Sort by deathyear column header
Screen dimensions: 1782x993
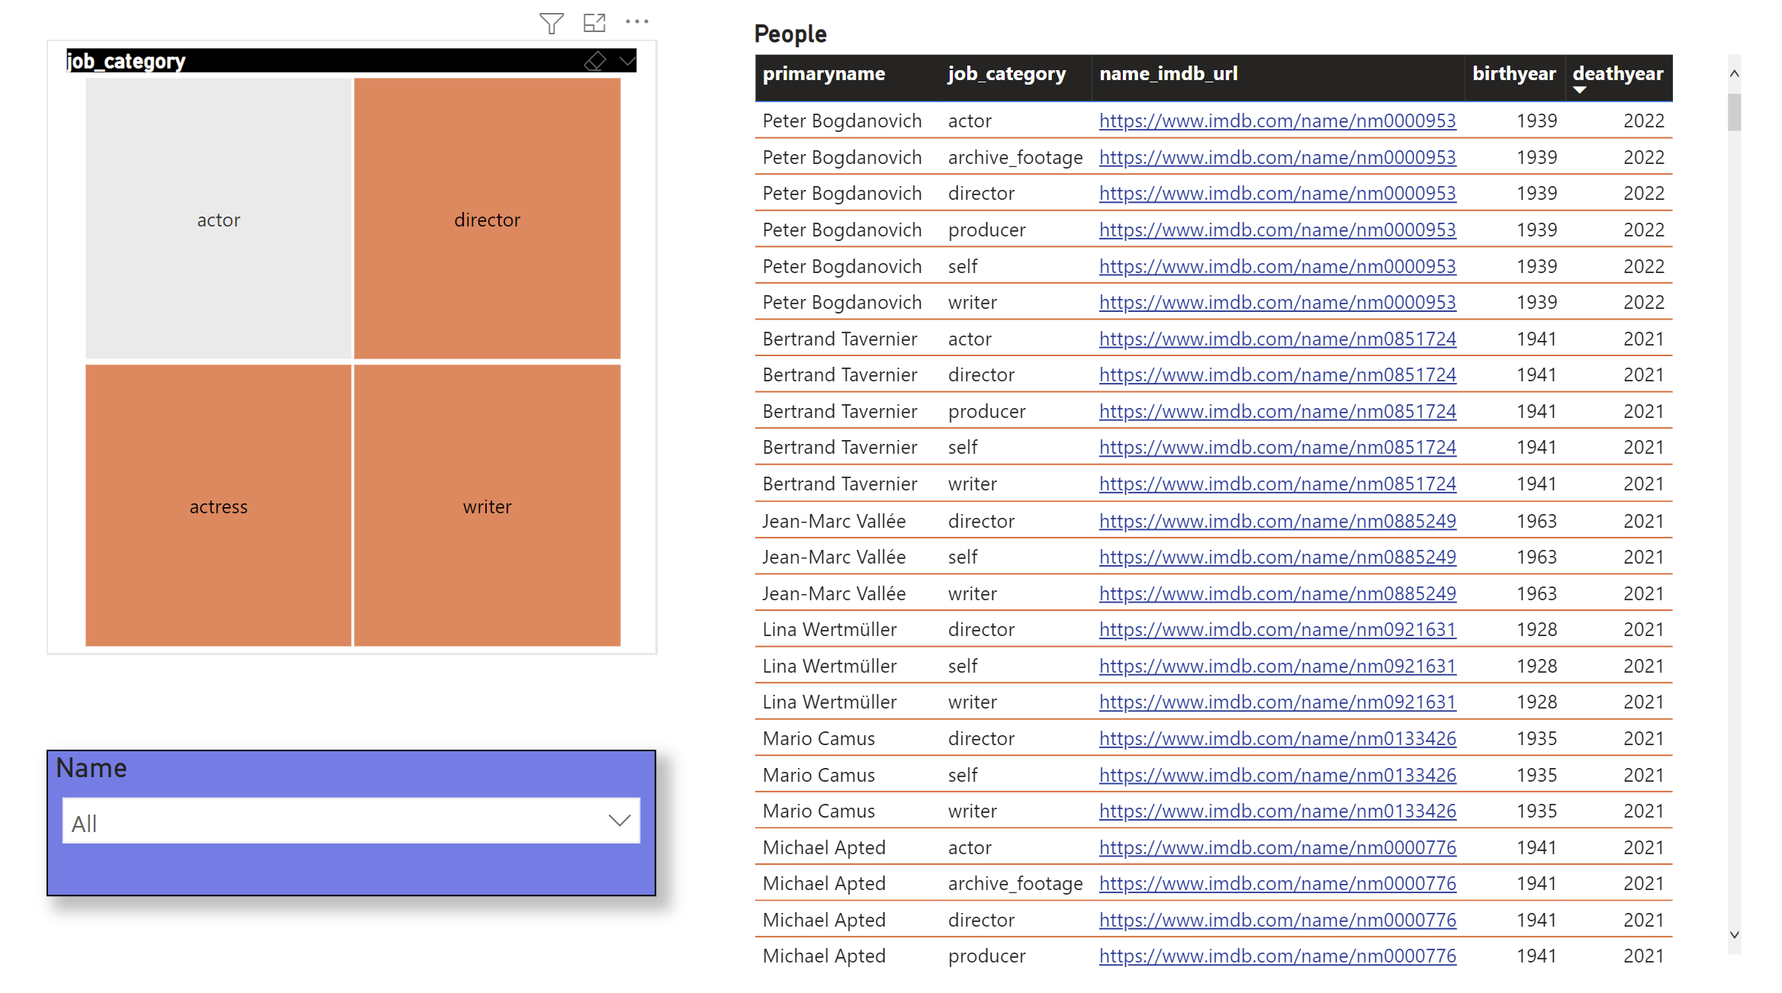click(1617, 74)
